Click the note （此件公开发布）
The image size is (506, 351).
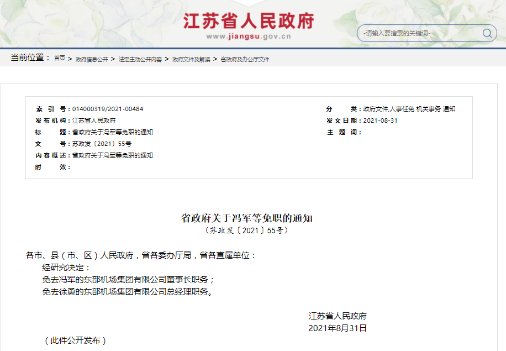tap(75, 340)
